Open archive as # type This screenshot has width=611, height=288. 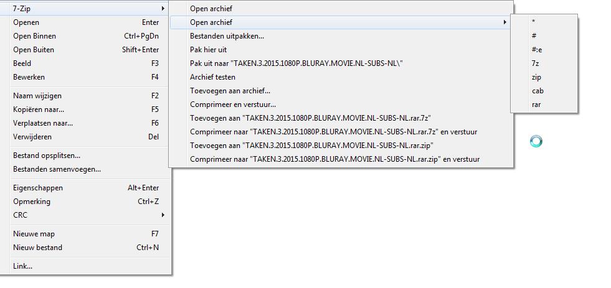544,36
